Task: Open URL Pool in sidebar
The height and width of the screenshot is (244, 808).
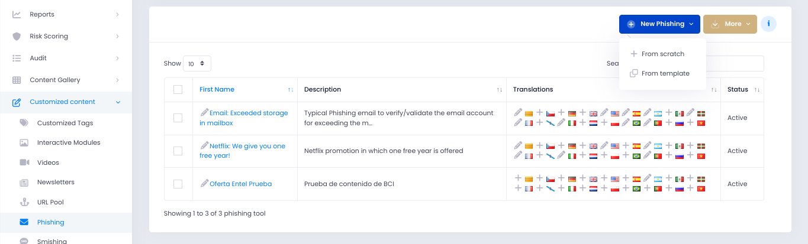Action: point(50,202)
